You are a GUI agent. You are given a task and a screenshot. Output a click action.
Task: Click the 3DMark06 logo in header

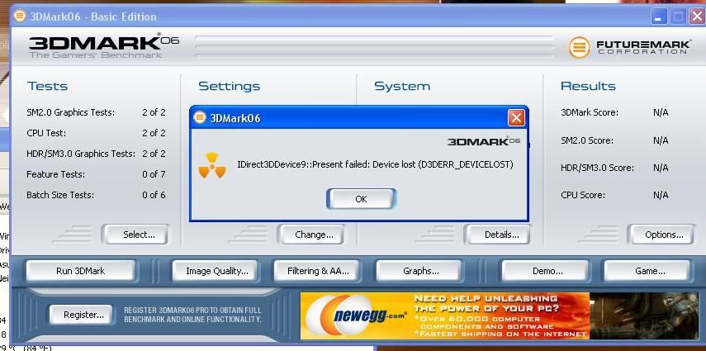(103, 46)
